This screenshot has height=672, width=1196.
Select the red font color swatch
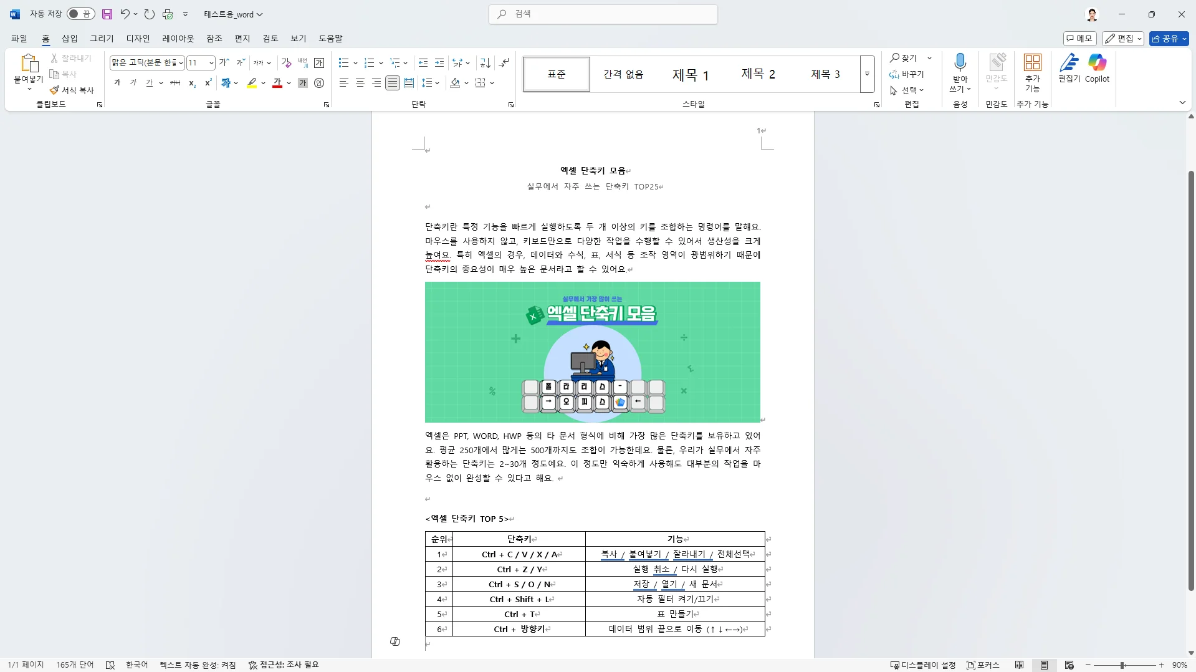coord(278,83)
